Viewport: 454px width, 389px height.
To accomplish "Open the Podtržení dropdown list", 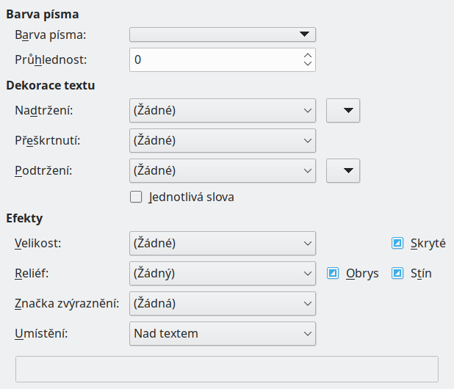I will 222,170.
